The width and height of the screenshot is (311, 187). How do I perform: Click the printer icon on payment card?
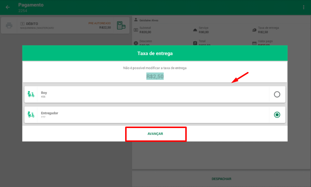click(x=9, y=25)
